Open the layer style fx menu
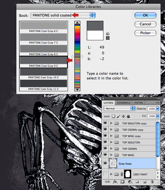 [115, 182]
